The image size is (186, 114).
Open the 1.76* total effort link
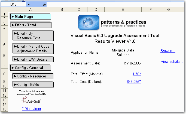click(136, 74)
